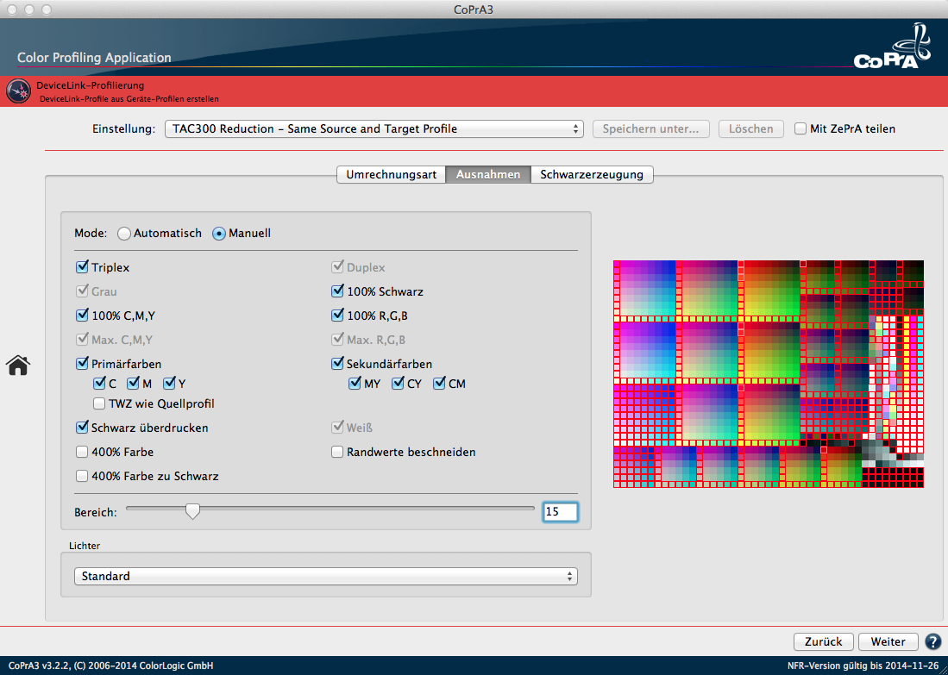948x675 pixels.
Task: Click the Weiter button
Action: (x=888, y=641)
